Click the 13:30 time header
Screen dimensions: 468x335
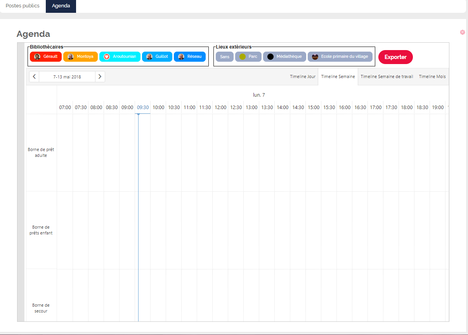coord(267,108)
